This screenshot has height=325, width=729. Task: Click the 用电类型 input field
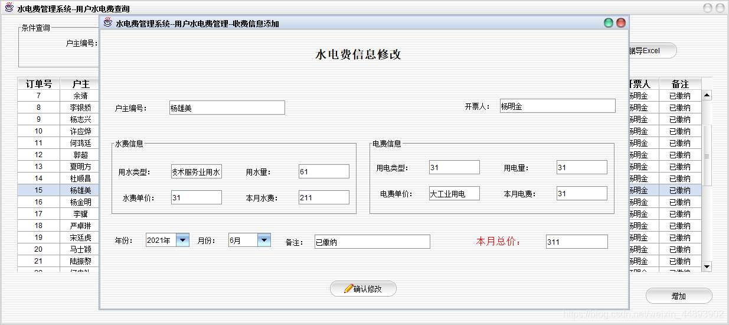click(455, 167)
